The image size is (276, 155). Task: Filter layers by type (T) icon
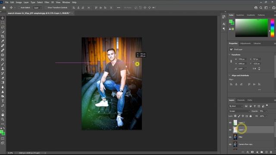254,106
